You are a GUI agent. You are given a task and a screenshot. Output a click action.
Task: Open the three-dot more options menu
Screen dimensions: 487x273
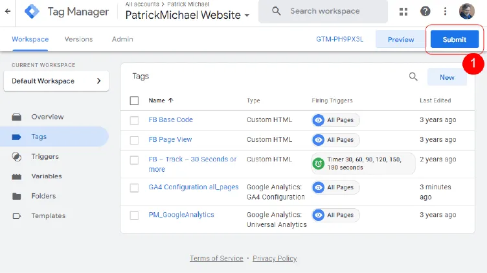(445, 12)
